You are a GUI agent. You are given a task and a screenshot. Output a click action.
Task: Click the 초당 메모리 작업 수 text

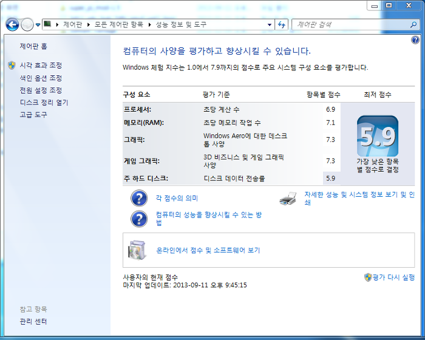coord(232,123)
